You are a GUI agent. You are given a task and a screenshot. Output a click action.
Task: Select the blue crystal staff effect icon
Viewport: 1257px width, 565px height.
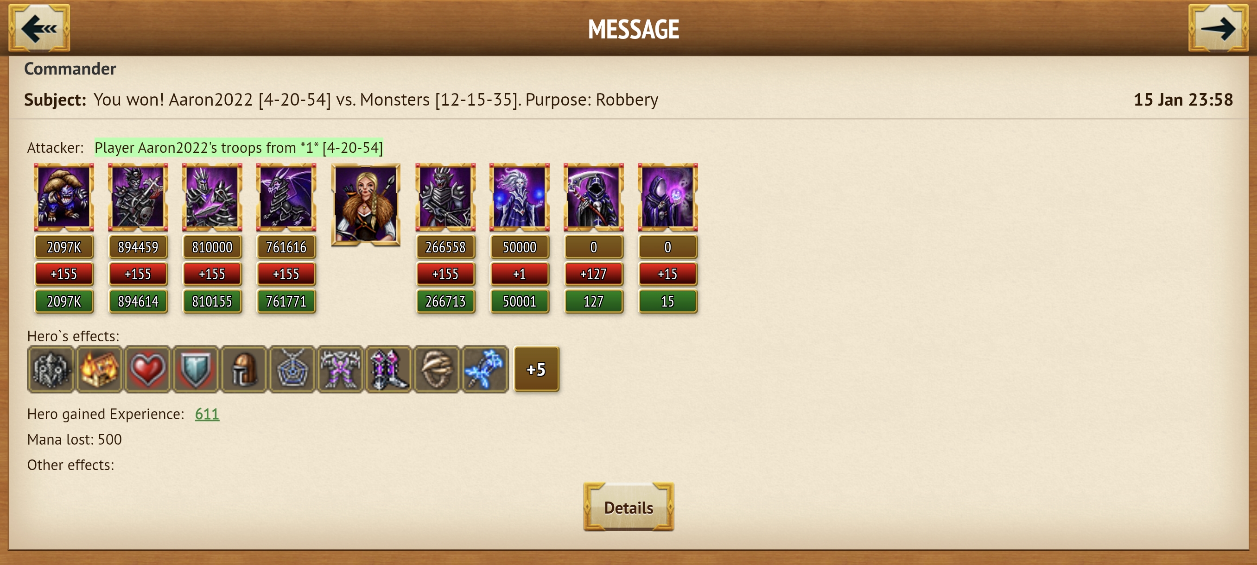pos(484,369)
